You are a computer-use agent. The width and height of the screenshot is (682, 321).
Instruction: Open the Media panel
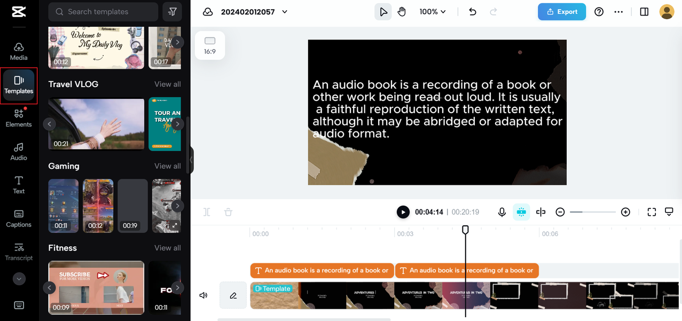point(19,51)
